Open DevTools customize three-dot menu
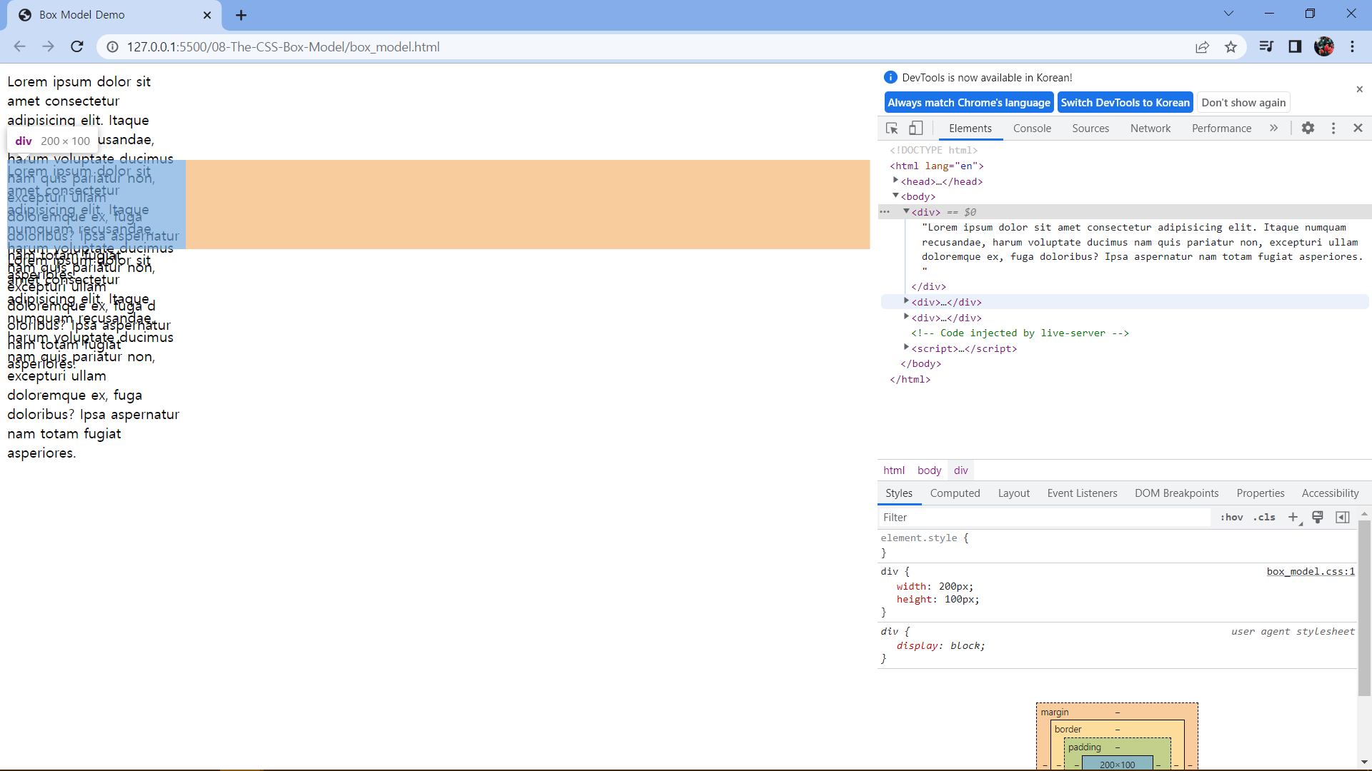 tap(1333, 128)
